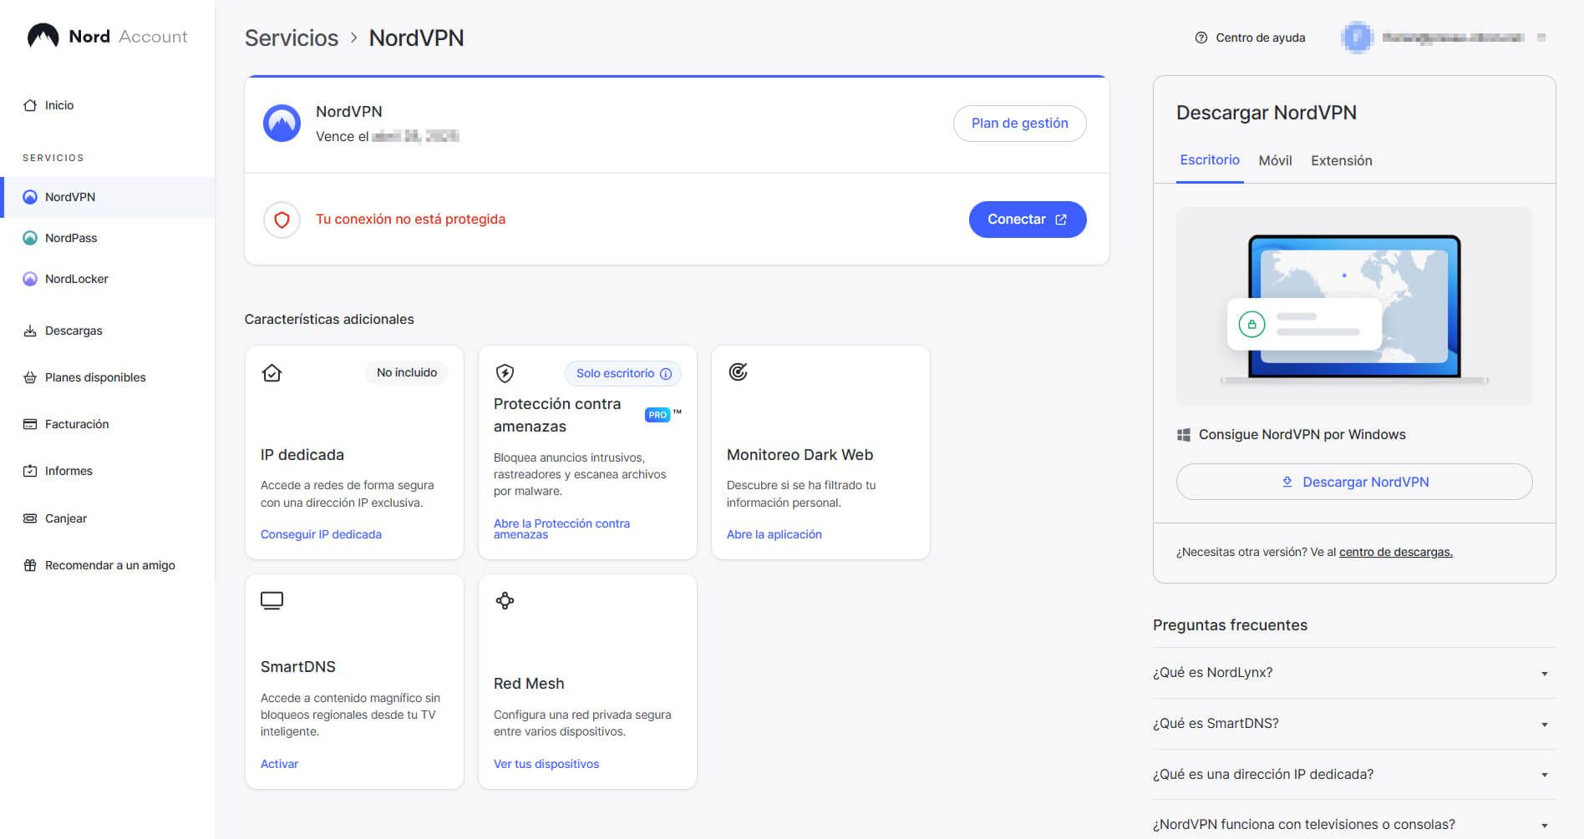Switch to the Escritorio tab

(1210, 160)
